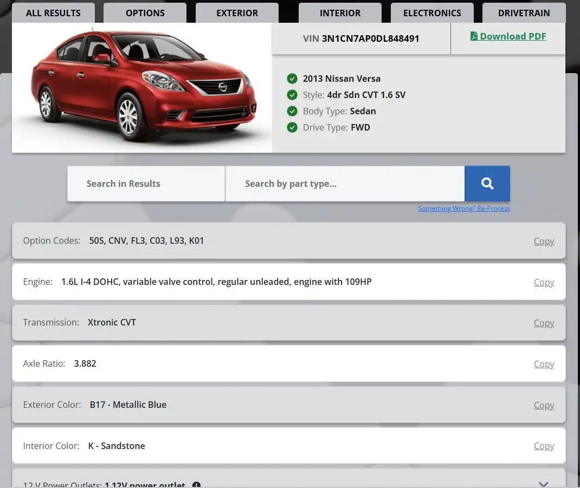Click the B17 - Metallic Blue text
The height and width of the screenshot is (488, 580).
click(128, 405)
